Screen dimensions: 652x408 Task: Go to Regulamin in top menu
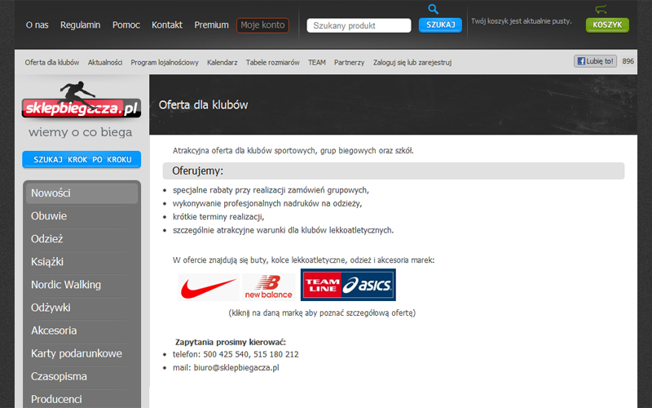click(x=80, y=25)
